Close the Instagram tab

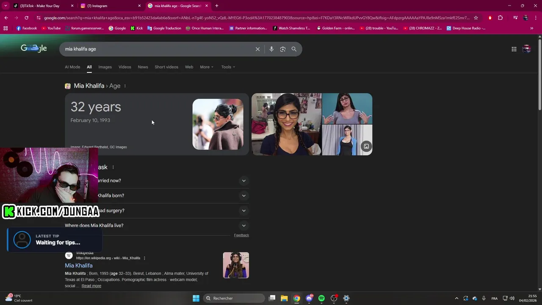[139, 6]
